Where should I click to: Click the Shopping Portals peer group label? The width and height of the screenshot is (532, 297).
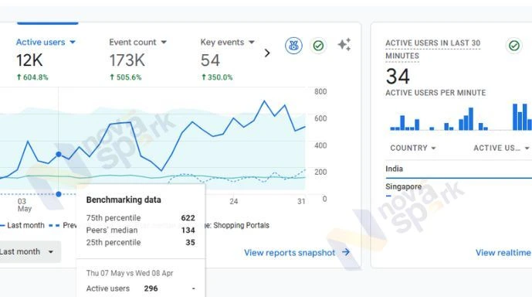[x=241, y=225]
